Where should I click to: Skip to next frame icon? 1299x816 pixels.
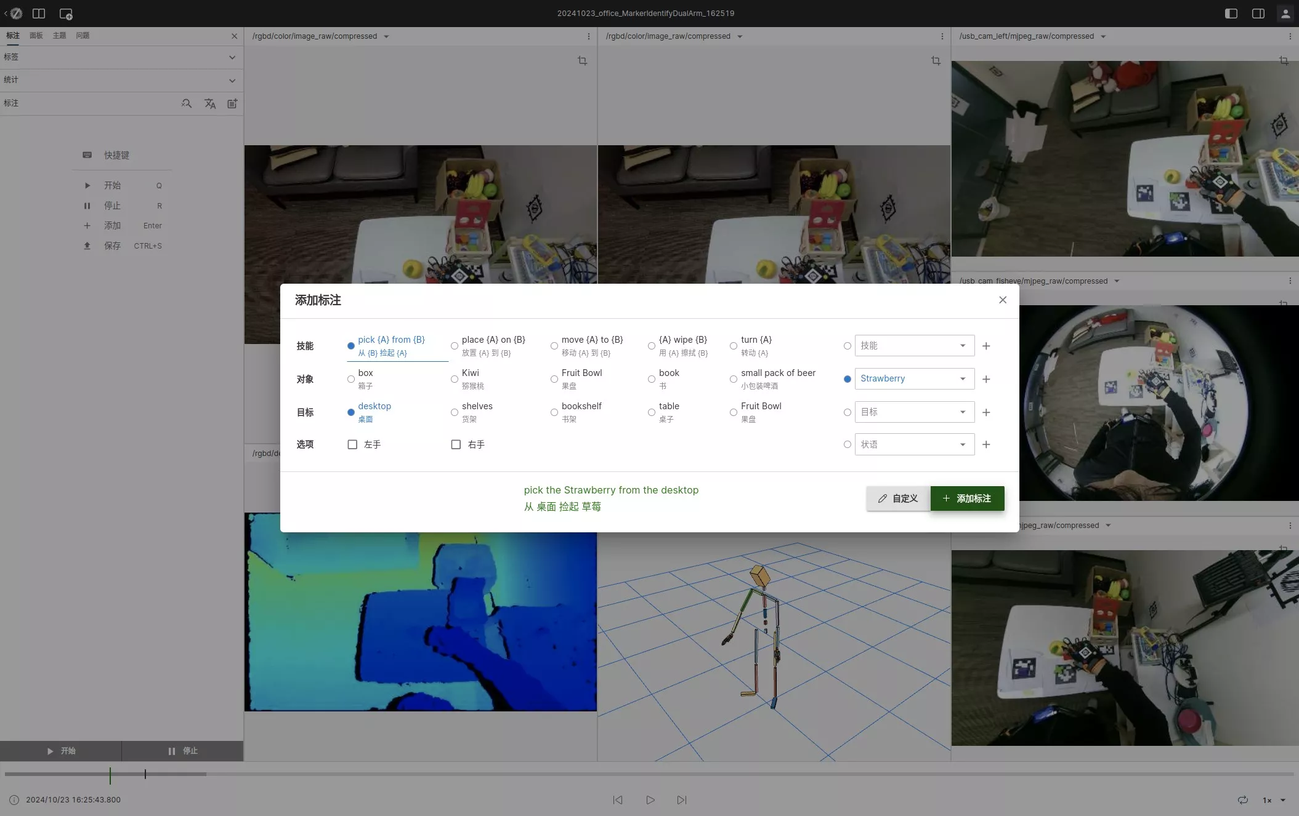(x=681, y=800)
